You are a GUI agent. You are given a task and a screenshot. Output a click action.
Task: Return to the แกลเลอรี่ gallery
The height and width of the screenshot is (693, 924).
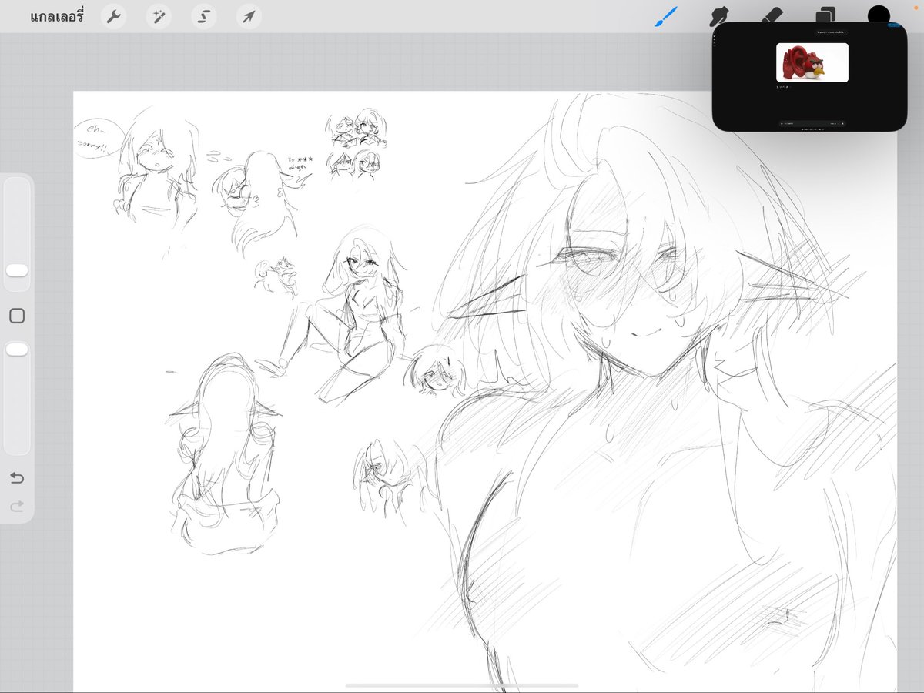pyautogui.click(x=56, y=16)
